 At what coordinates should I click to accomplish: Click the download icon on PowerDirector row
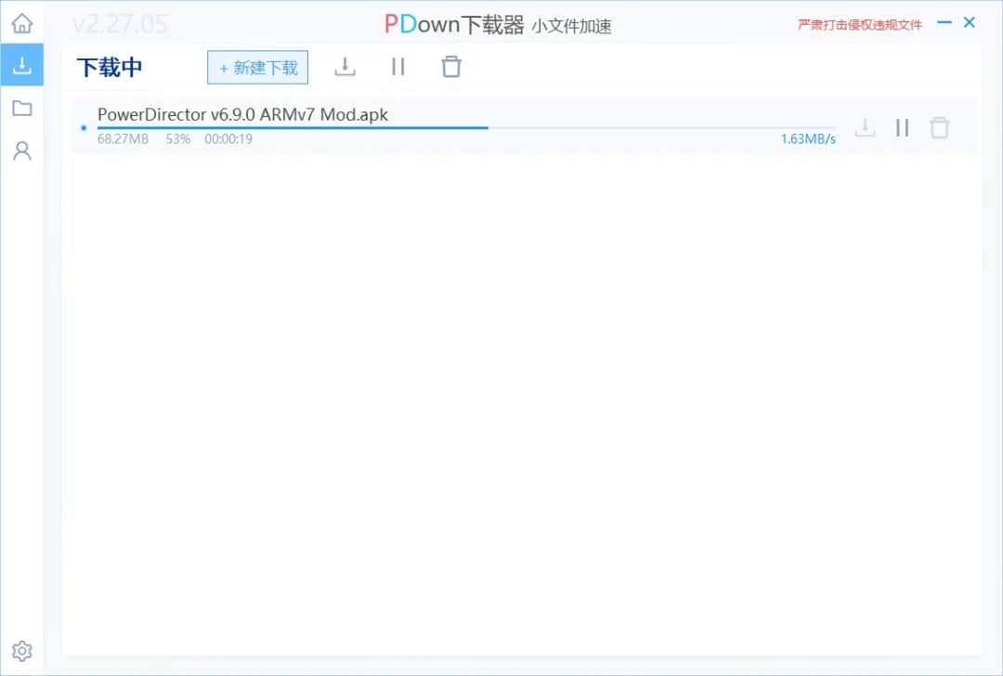[865, 127]
